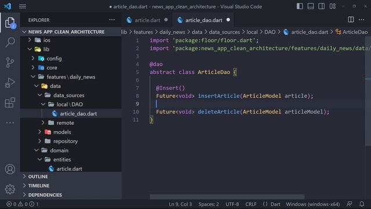Change end of line sequence CRLF
This screenshot has height=209, width=371.
pyautogui.click(x=251, y=204)
